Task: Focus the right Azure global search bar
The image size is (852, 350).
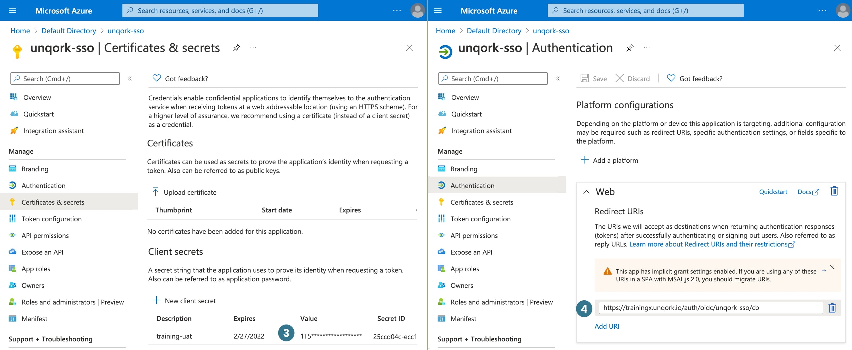Action: [646, 11]
